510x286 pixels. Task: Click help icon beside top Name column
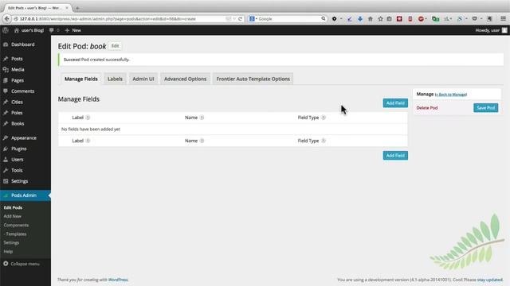pos(202,118)
